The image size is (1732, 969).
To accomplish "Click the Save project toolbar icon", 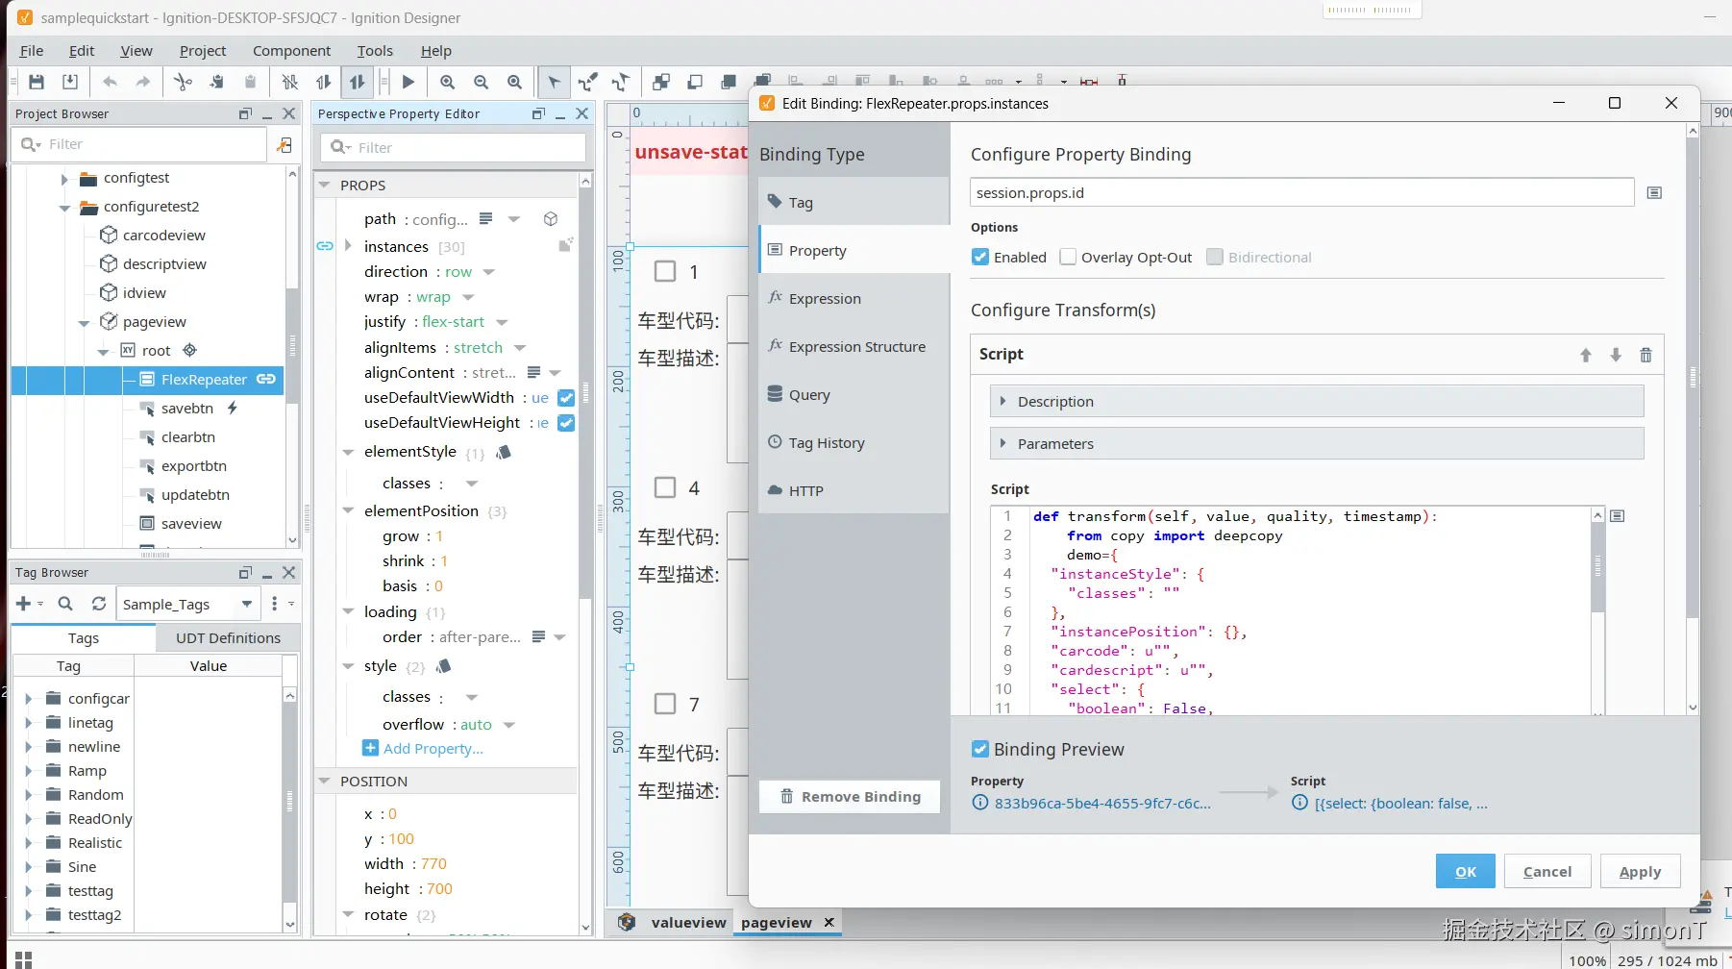I will tap(37, 83).
